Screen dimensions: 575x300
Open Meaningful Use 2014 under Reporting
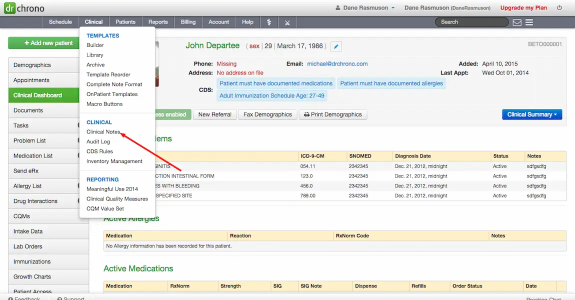pos(112,189)
